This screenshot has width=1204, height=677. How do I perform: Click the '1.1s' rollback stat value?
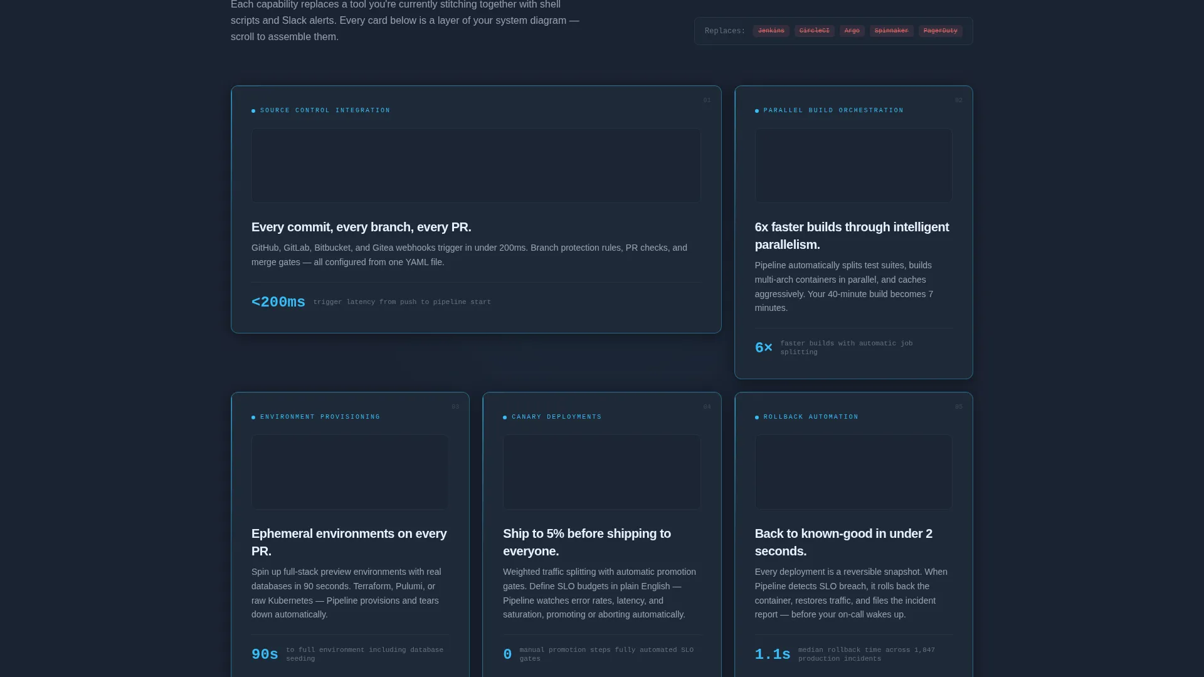pyautogui.click(x=773, y=654)
